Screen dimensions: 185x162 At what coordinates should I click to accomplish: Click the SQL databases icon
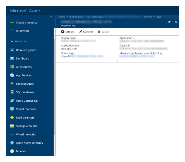pyautogui.click(x=12, y=92)
